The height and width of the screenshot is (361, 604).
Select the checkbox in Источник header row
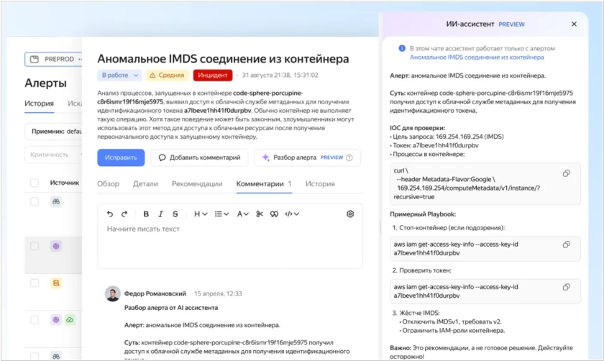[35, 183]
